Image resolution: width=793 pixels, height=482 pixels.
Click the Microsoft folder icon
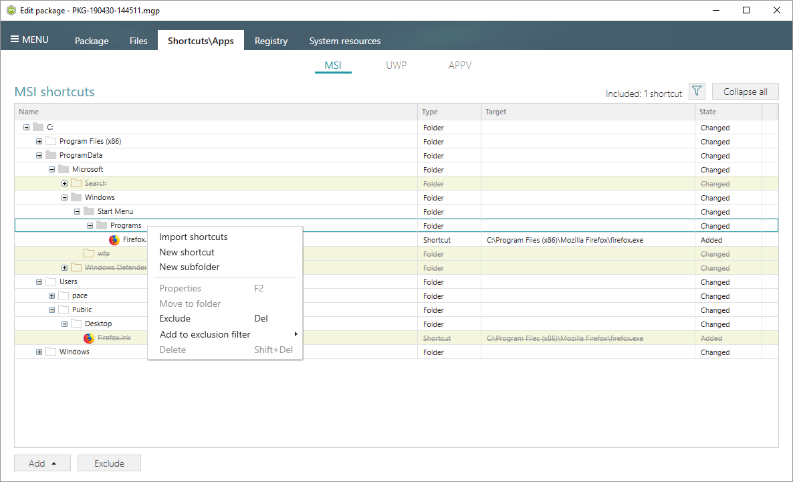(x=64, y=169)
